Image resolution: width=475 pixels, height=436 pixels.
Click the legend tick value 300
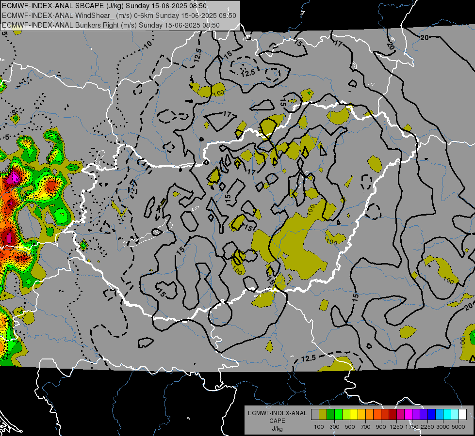[x=334, y=427]
